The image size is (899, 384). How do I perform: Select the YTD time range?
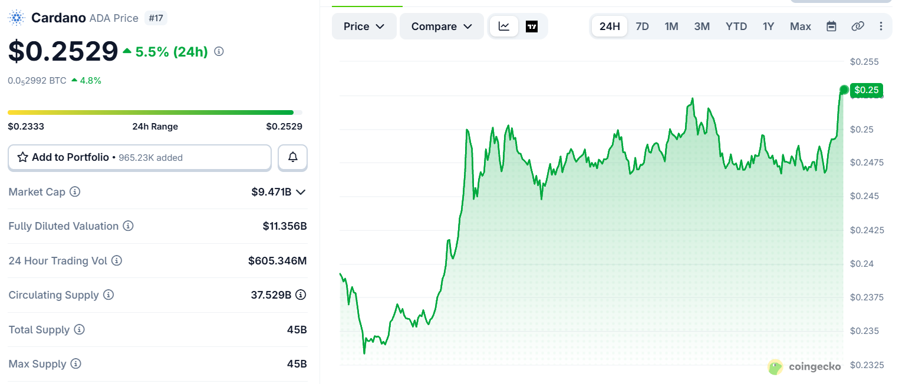point(736,27)
